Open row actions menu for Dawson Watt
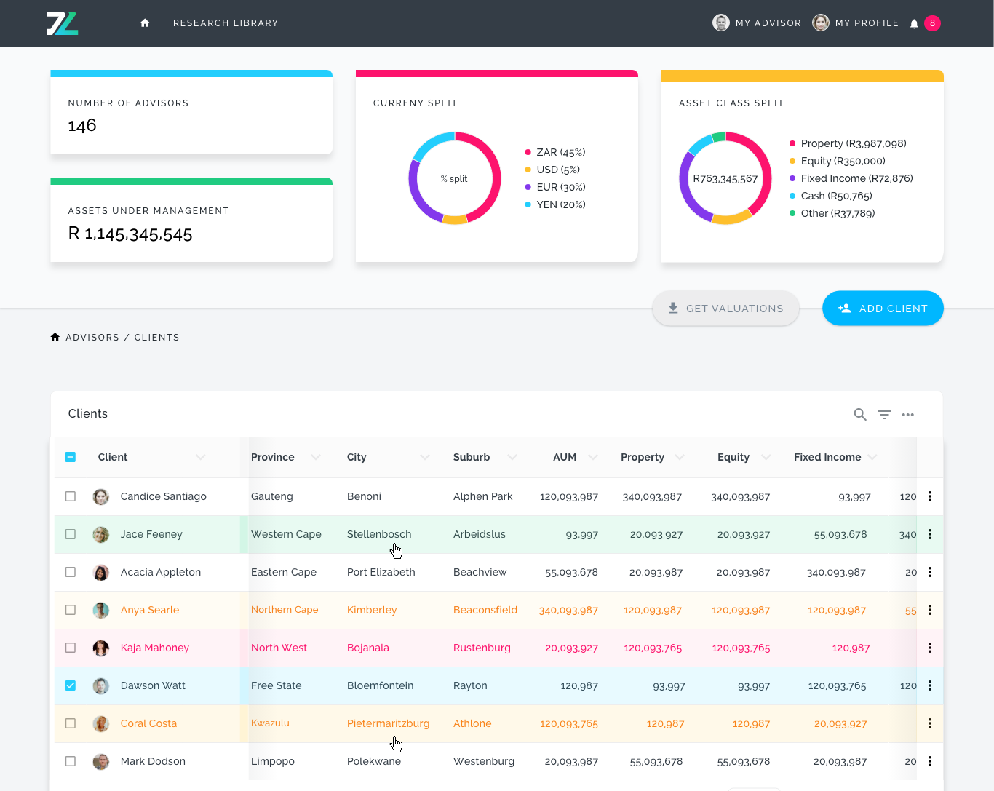Viewport: 994px width, 791px height. [x=929, y=685]
